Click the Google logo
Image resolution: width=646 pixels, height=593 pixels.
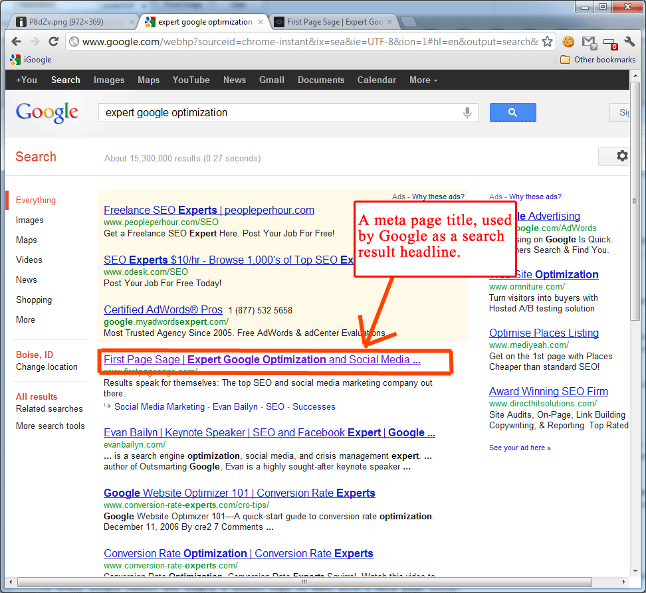point(47,112)
